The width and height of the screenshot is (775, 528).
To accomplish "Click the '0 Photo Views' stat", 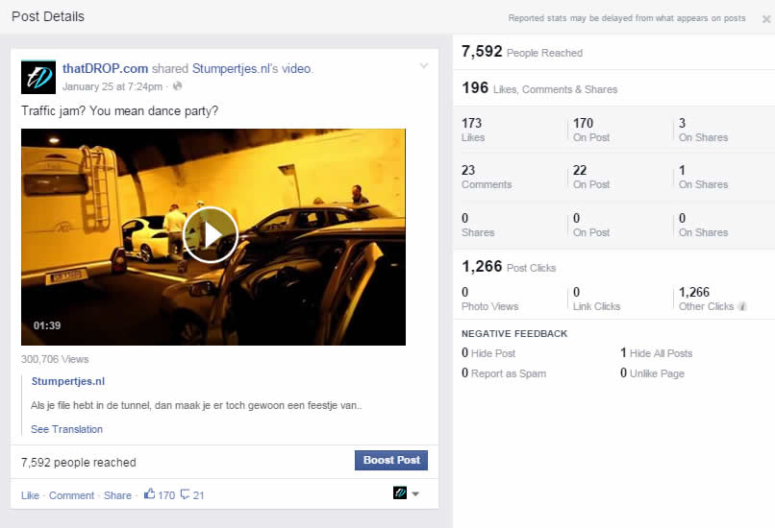I will click(x=489, y=299).
